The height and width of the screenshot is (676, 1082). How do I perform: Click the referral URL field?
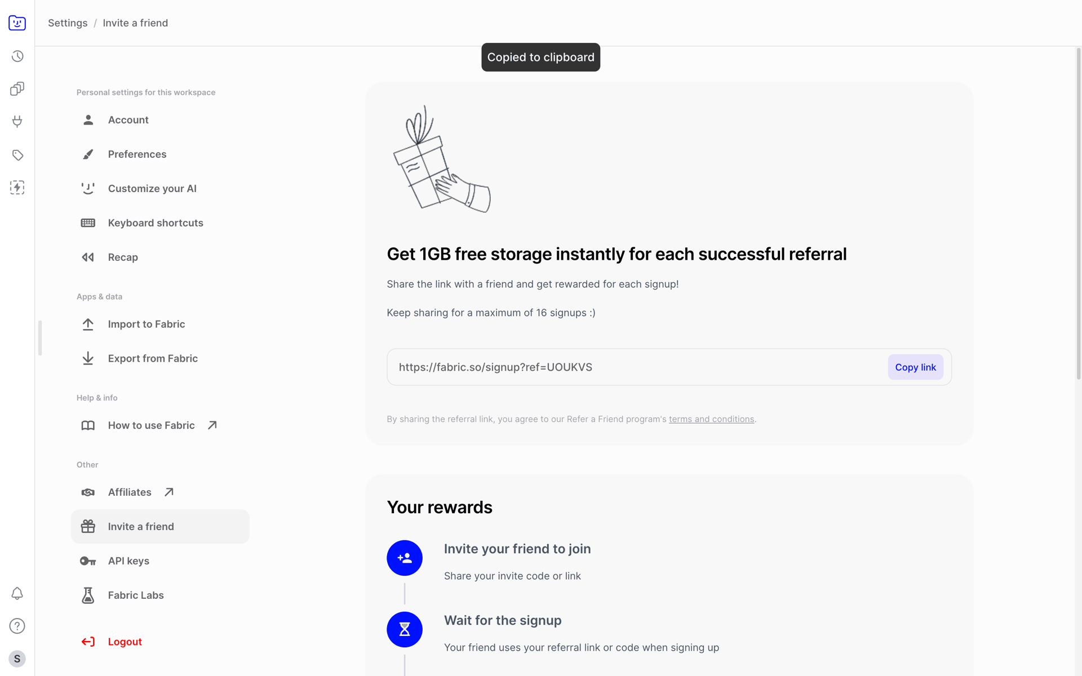[x=637, y=367]
